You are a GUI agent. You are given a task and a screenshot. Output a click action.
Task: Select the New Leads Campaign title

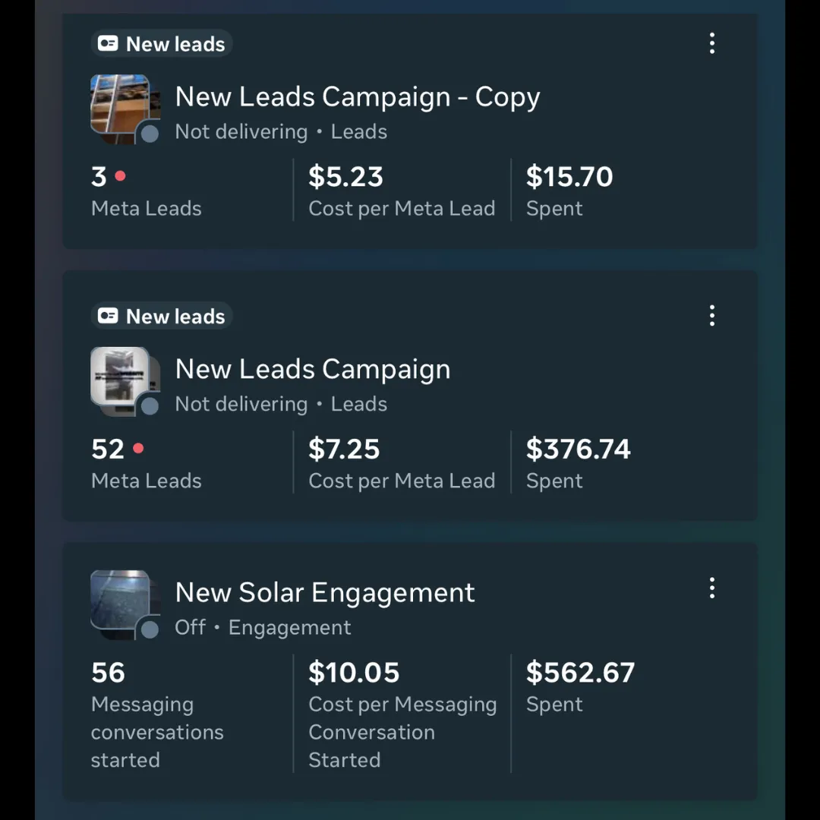click(313, 370)
